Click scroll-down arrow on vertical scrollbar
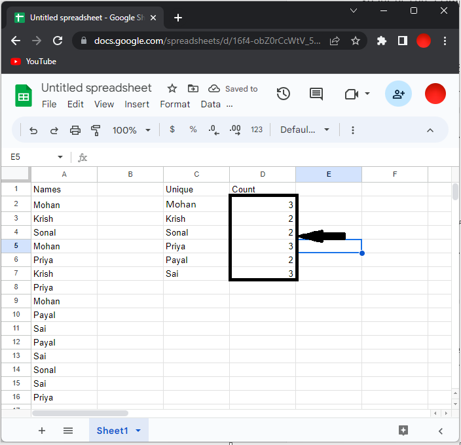The image size is (461, 445). [455, 404]
